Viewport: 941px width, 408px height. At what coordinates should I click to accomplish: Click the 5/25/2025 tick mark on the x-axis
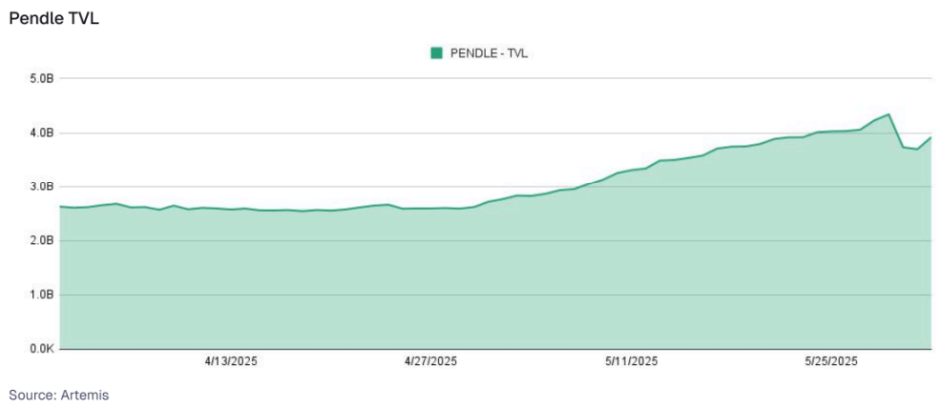click(x=832, y=351)
